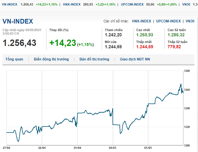Click the large blue VN-INDEX page heading
The width and height of the screenshot is (198, 152).
click(18, 21)
